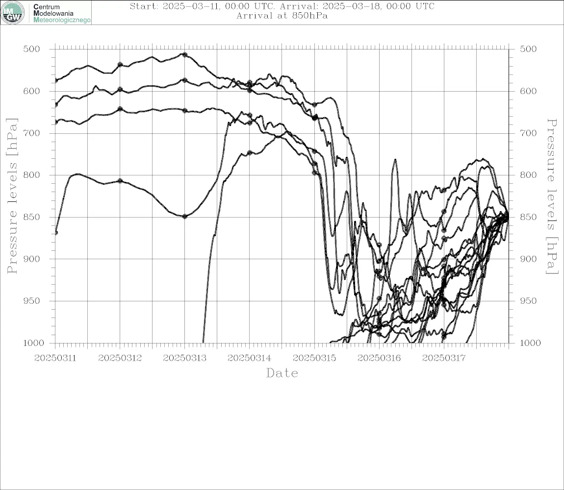Click x-axis date label 20250316

pos(379,358)
